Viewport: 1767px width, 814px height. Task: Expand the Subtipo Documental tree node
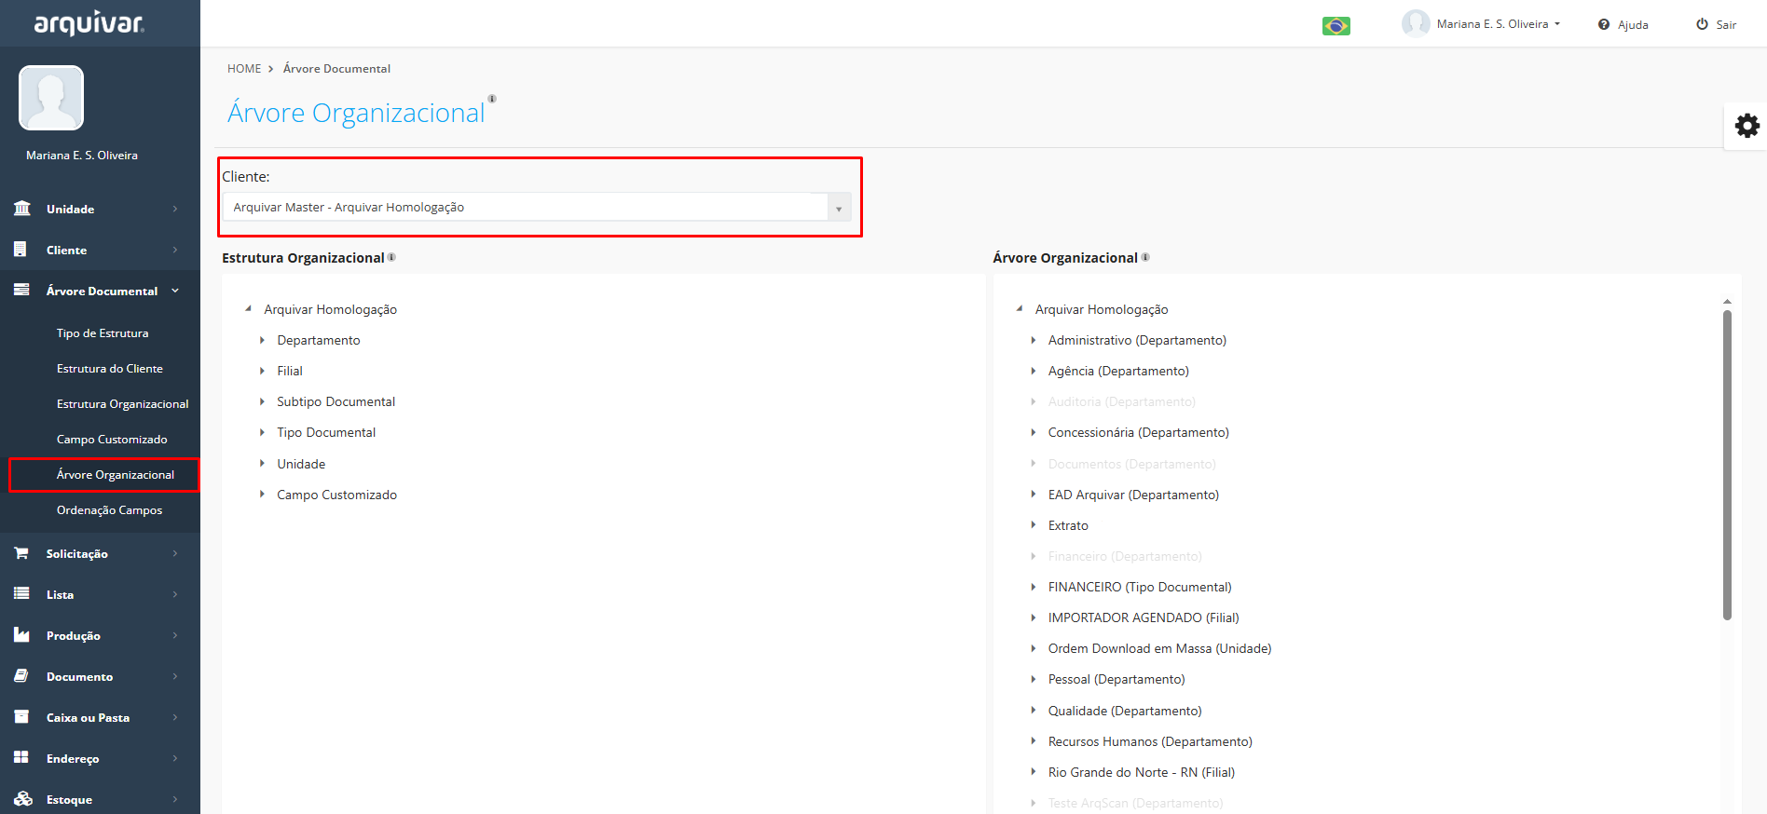[262, 401]
